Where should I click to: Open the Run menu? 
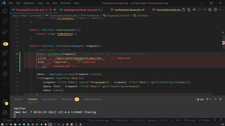(55, 3)
